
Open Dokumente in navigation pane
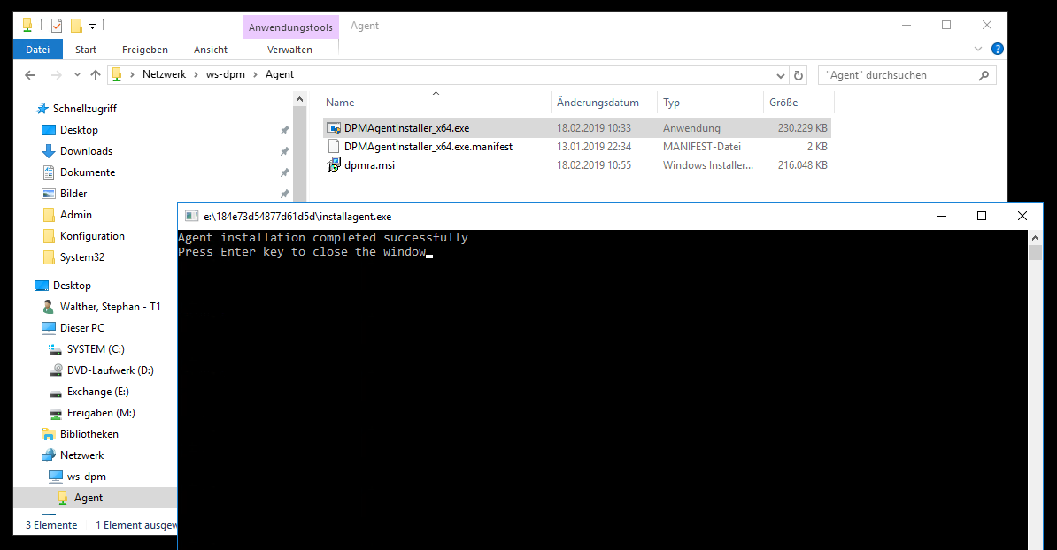88,172
